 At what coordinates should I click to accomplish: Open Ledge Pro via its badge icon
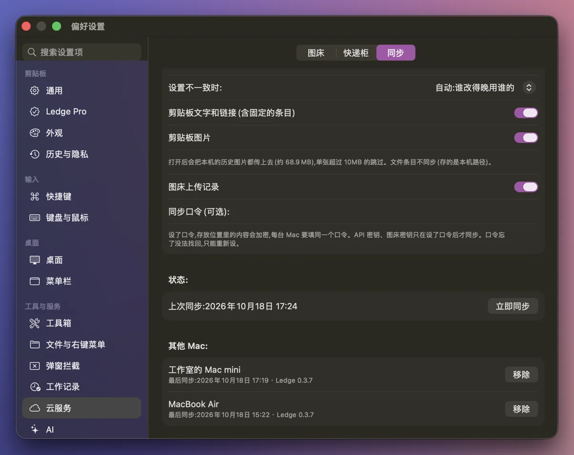[x=35, y=111]
